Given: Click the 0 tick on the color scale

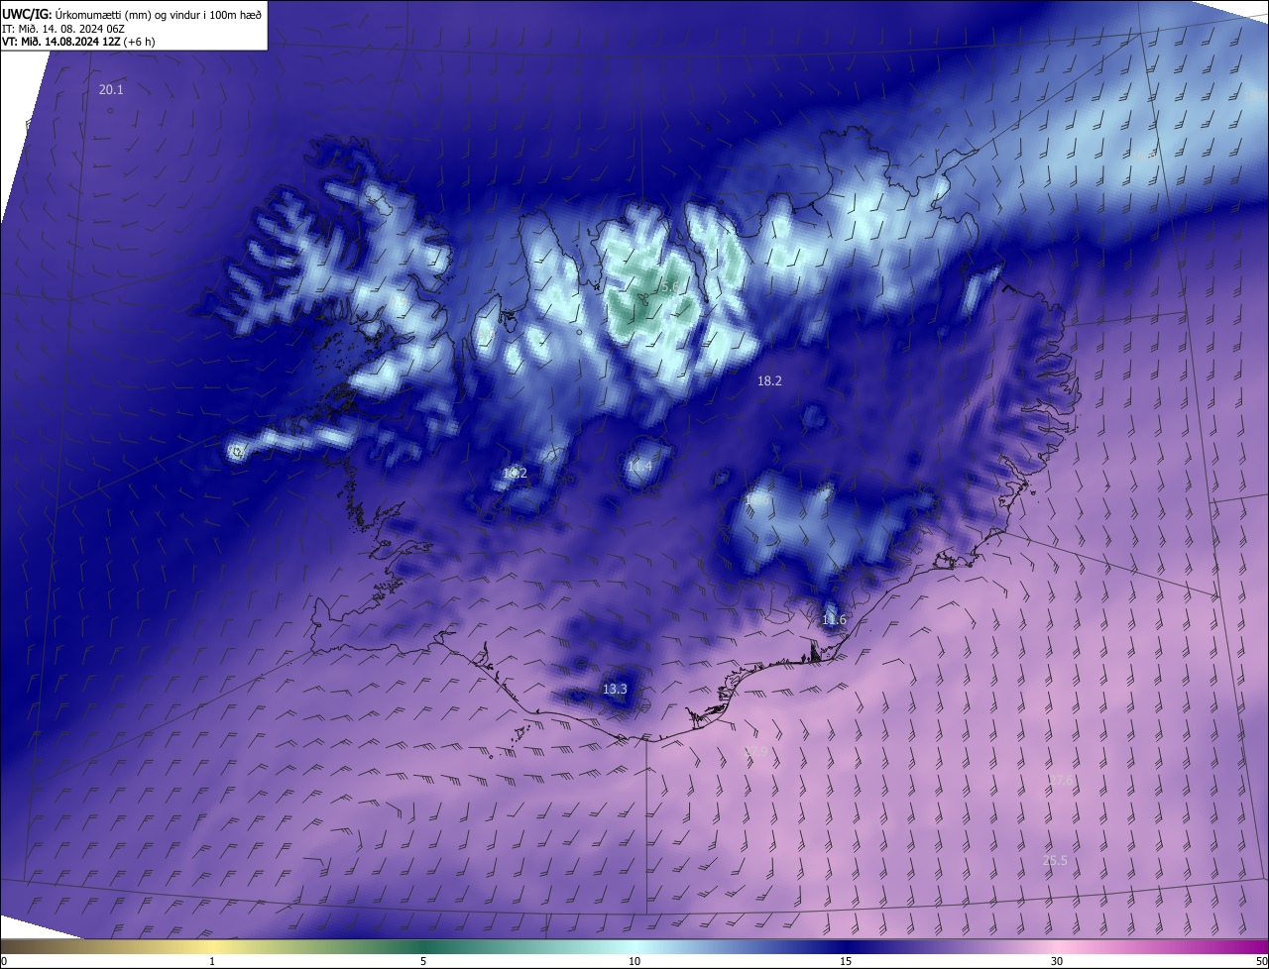Looking at the screenshot, I should coord(3,961).
